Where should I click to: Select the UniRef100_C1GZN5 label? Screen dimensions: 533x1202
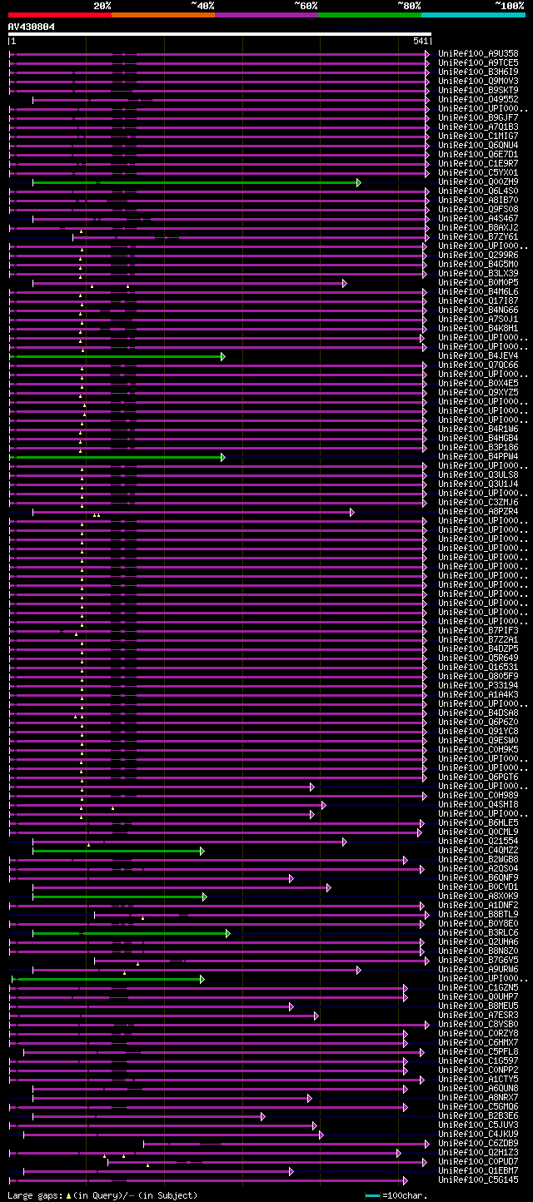tap(478, 987)
